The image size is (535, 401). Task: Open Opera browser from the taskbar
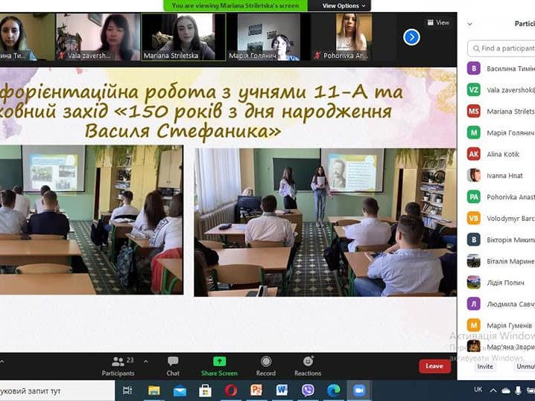(231, 391)
